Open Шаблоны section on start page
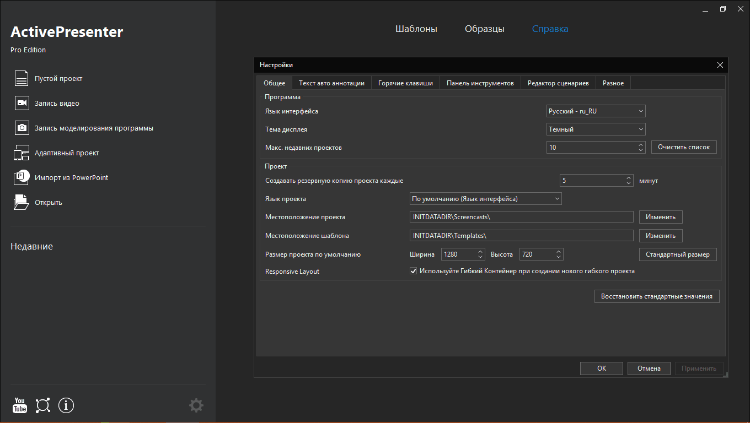Image resolution: width=750 pixels, height=423 pixels. coord(416,29)
